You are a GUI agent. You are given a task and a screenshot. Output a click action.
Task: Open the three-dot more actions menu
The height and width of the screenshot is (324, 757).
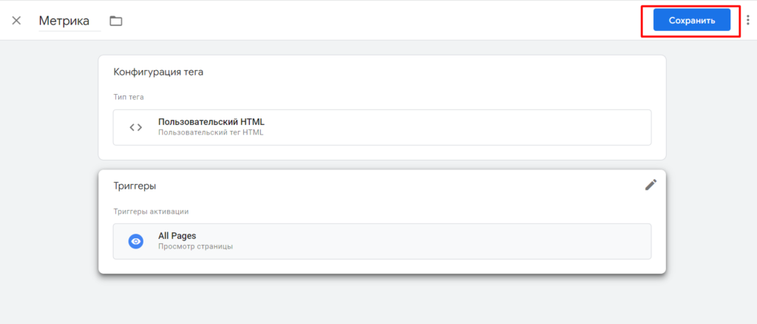click(747, 21)
